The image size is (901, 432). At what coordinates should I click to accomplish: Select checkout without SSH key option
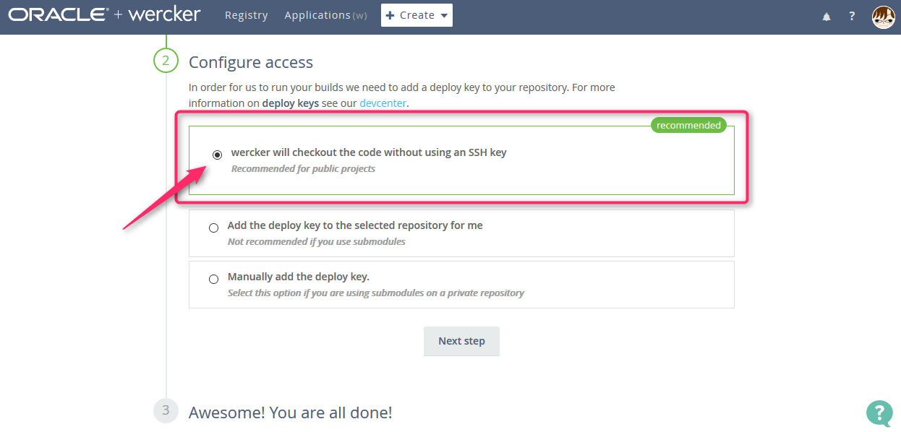coord(217,155)
